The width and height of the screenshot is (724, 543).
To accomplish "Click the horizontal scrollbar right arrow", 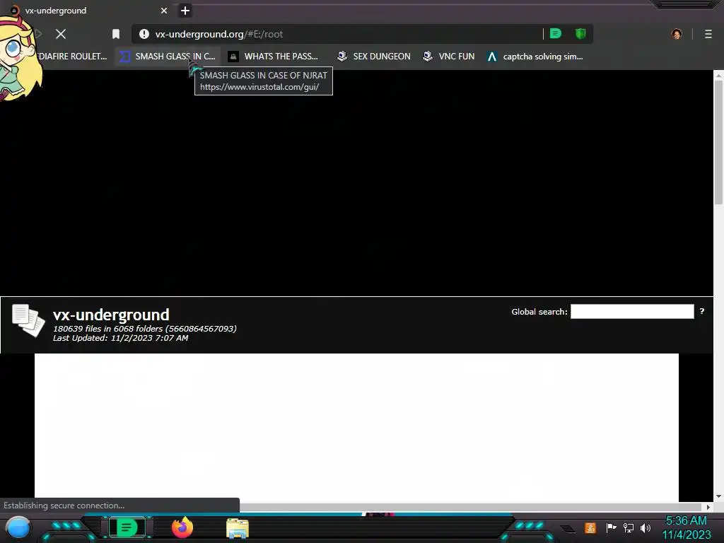I will click(708, 507).
